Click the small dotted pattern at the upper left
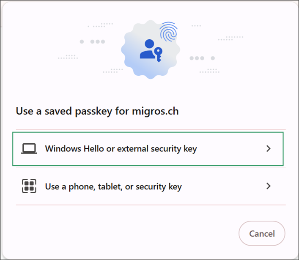 [x=100, y=25]
